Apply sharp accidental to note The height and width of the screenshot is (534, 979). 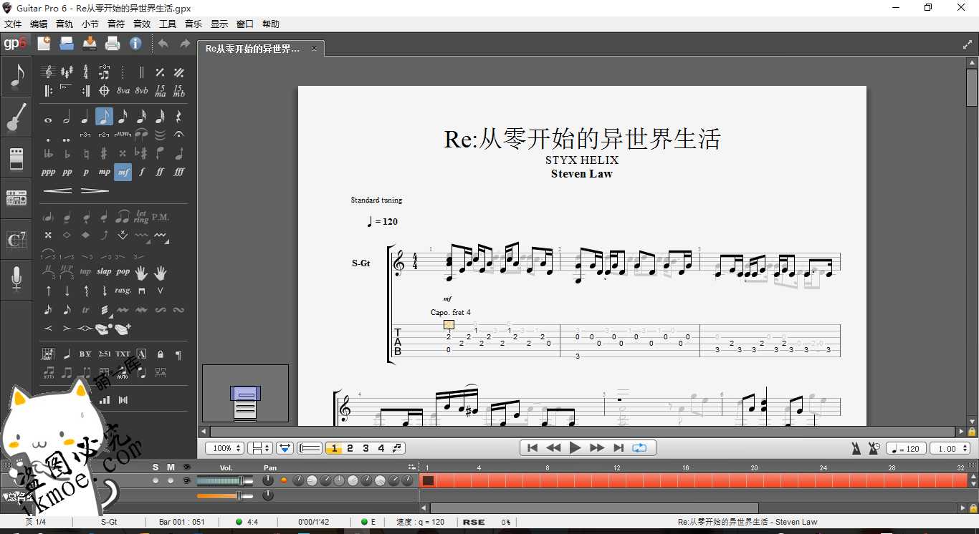coord(104,153)
